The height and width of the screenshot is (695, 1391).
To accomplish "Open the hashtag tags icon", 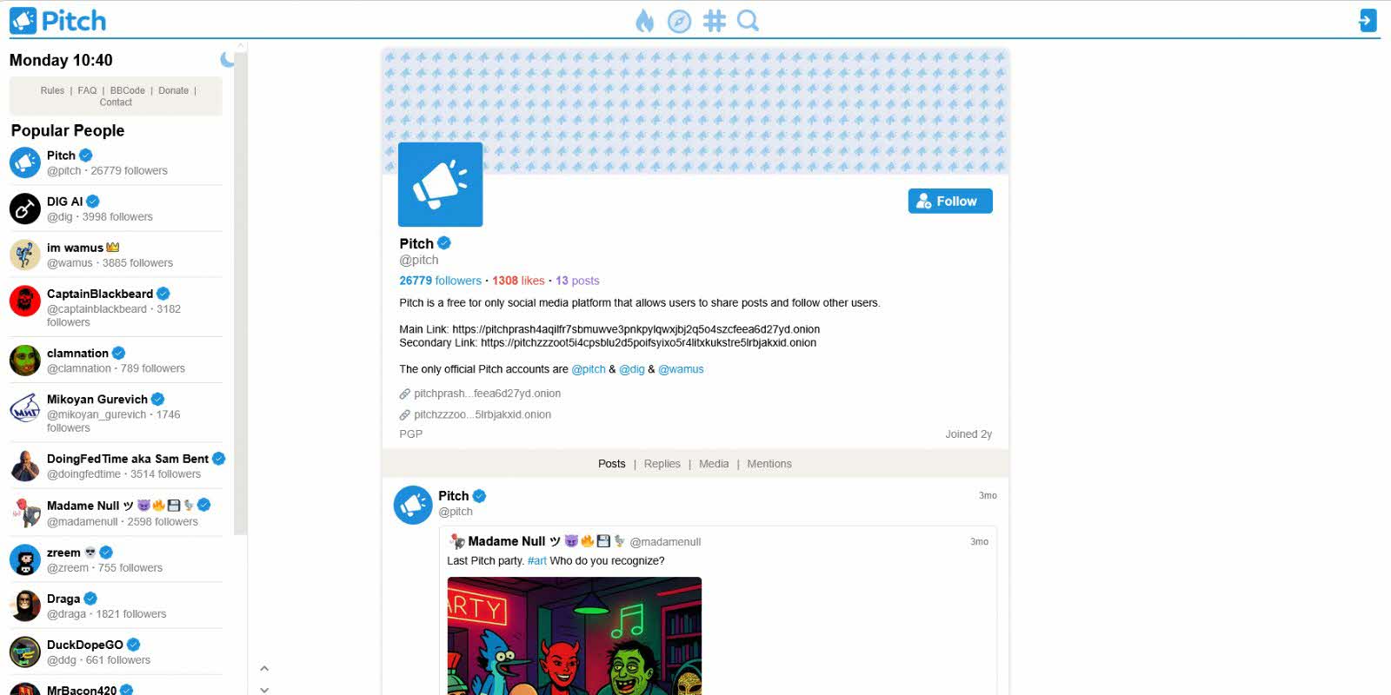I will coord(714,21).
